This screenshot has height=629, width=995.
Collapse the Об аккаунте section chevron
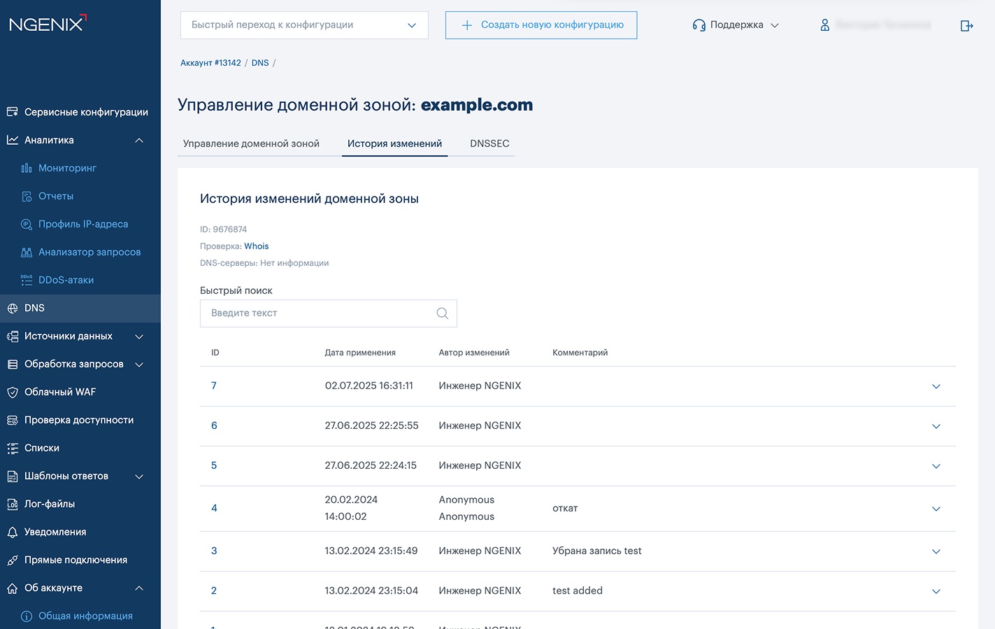(x=139, y=588)
